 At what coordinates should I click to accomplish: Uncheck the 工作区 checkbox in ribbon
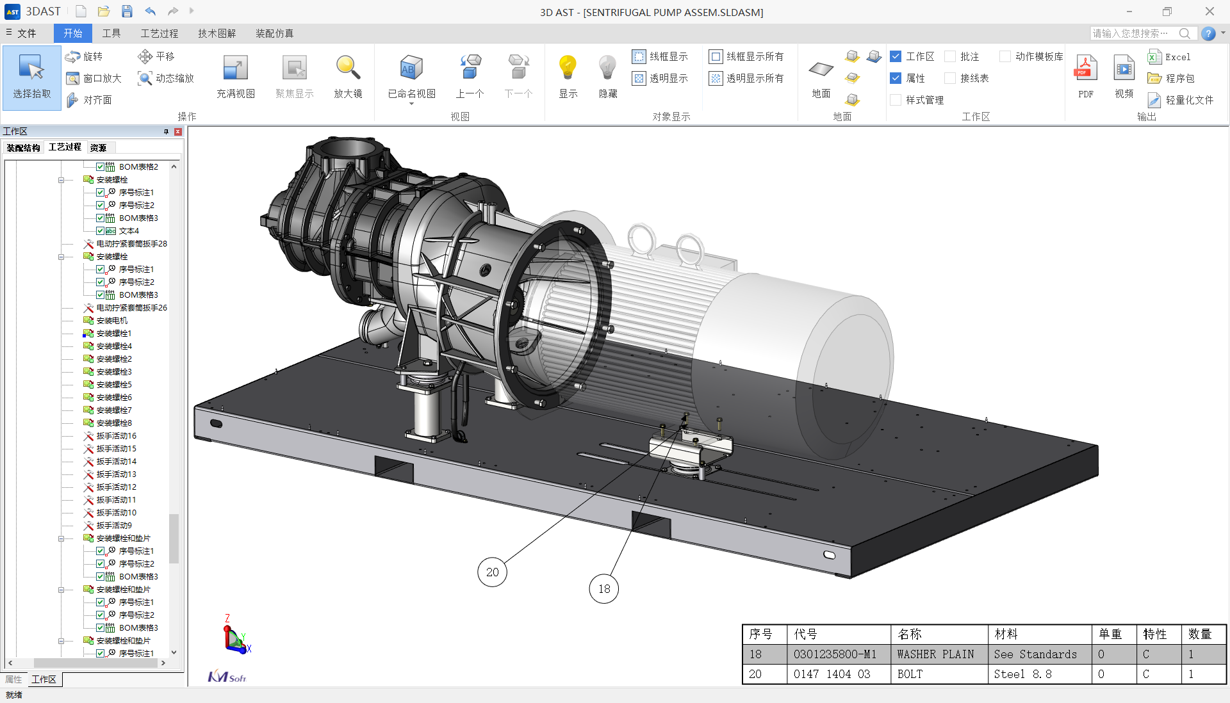point(896,56)
